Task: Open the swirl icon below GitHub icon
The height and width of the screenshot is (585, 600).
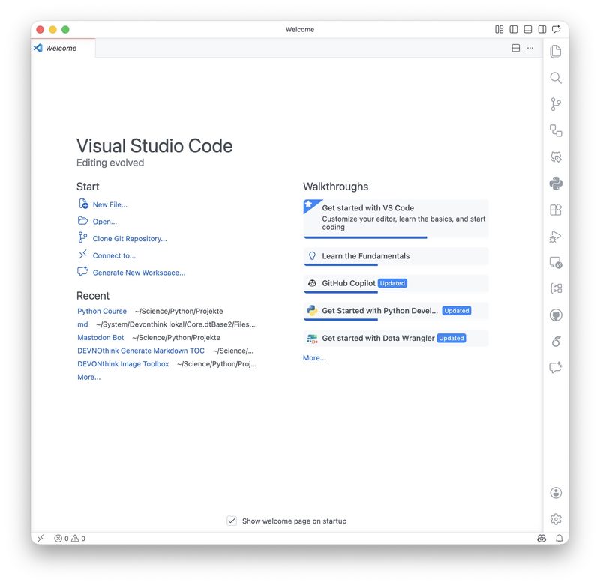Action: pos(556,342)
